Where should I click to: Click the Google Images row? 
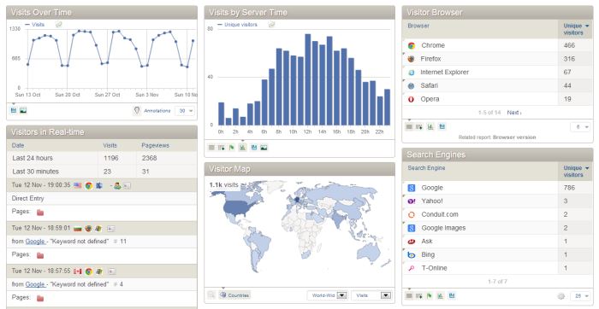pos(498,228)
